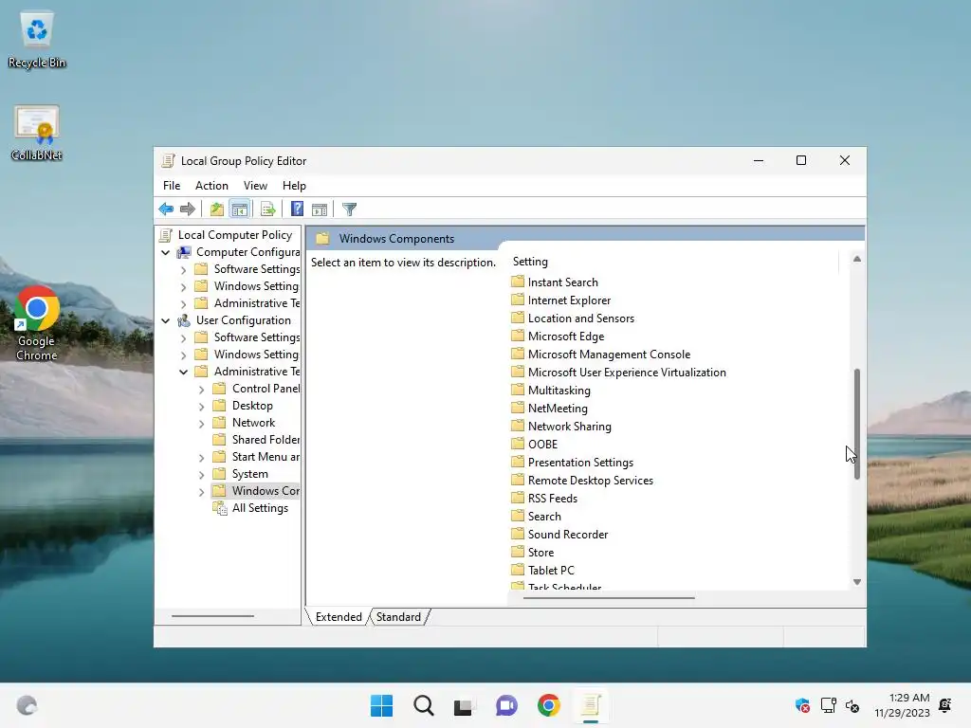
Task: Toggle Show/Hide Console Tree toolbar icon
Action: click(x=240, y=209)
